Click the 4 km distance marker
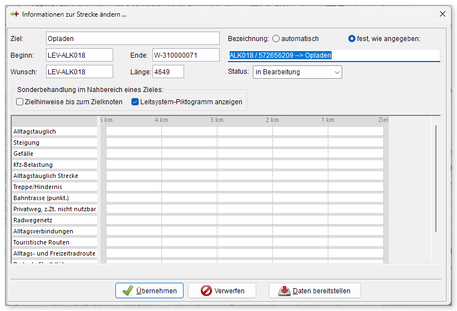The width and height of the screenshot is (457, 311). [161, 120]
